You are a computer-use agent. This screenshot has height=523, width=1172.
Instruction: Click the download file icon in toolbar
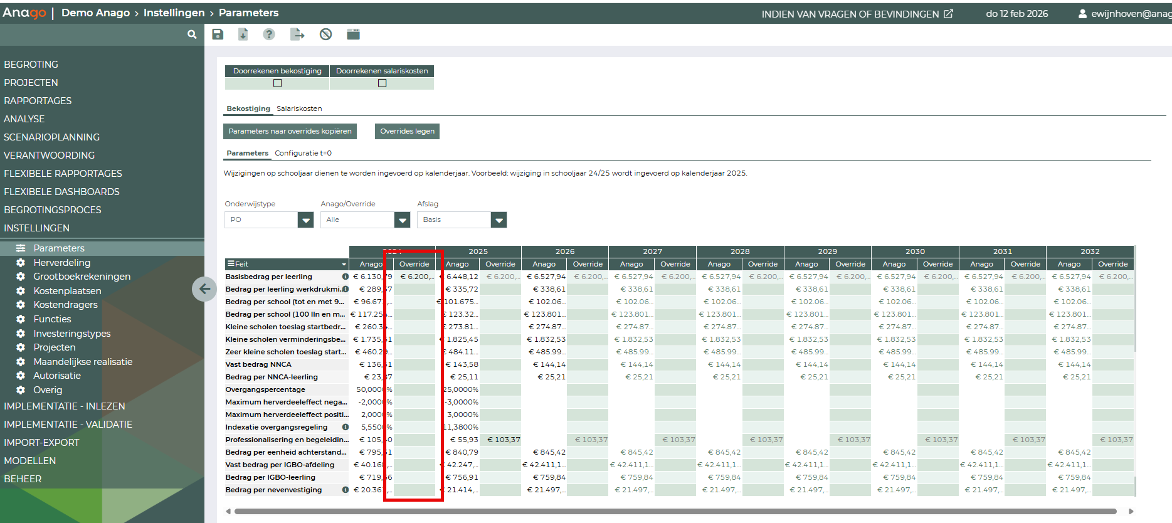[x=243, y=34]
